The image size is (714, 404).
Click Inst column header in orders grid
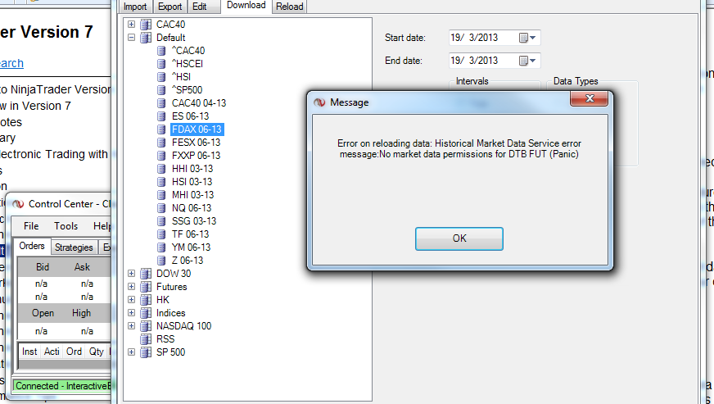click(x=29, y=352)
